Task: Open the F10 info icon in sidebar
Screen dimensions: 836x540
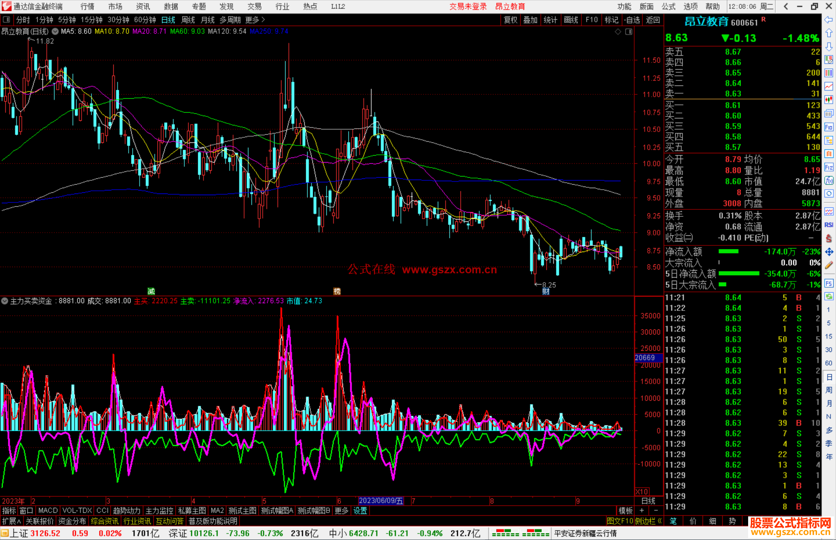Action: (829, 127)
